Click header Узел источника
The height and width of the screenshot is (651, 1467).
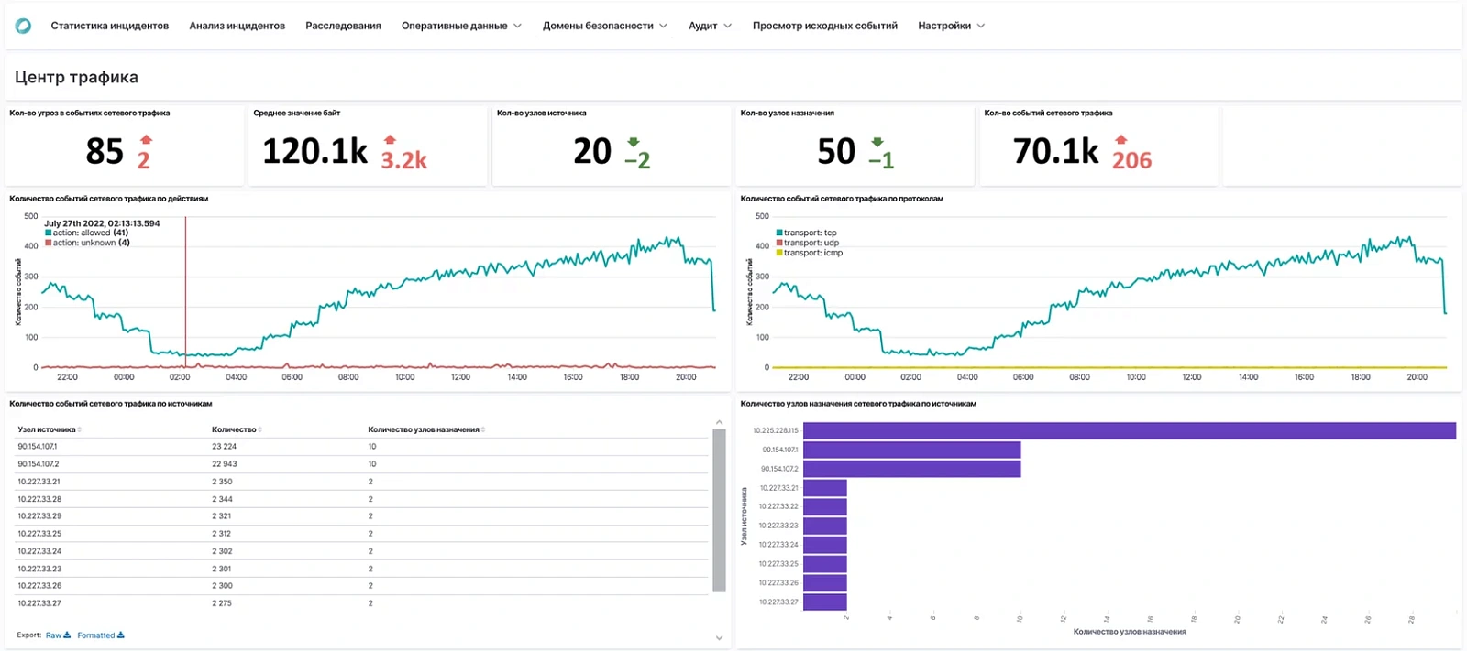[47, 429]
